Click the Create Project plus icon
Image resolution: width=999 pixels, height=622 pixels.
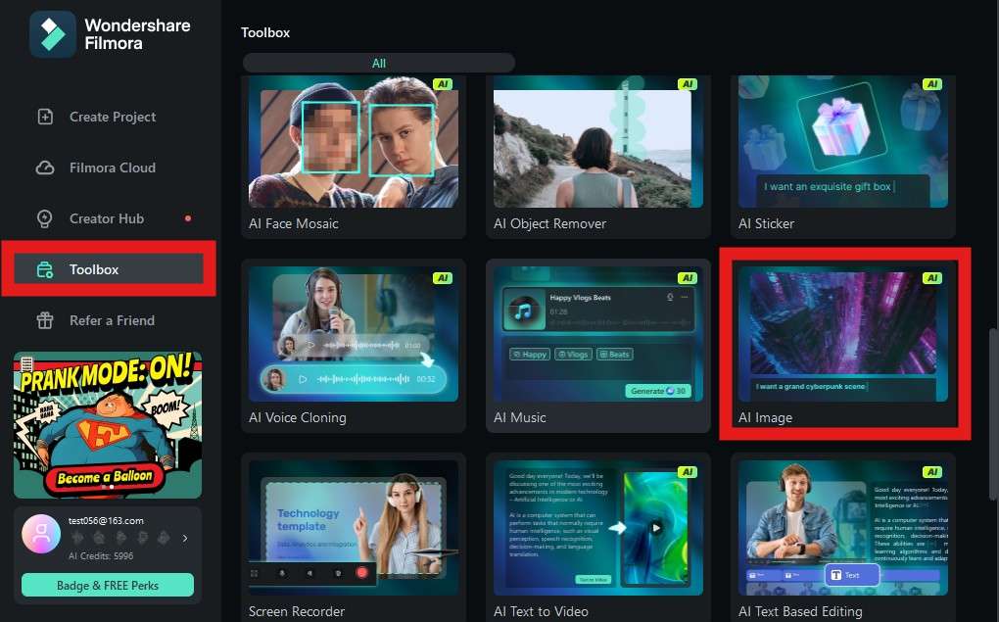click(45, 117)
